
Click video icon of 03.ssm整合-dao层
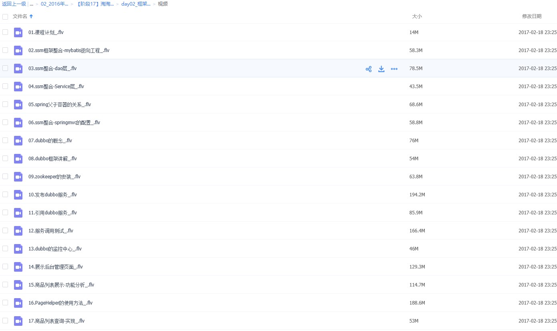coord(18,69)
